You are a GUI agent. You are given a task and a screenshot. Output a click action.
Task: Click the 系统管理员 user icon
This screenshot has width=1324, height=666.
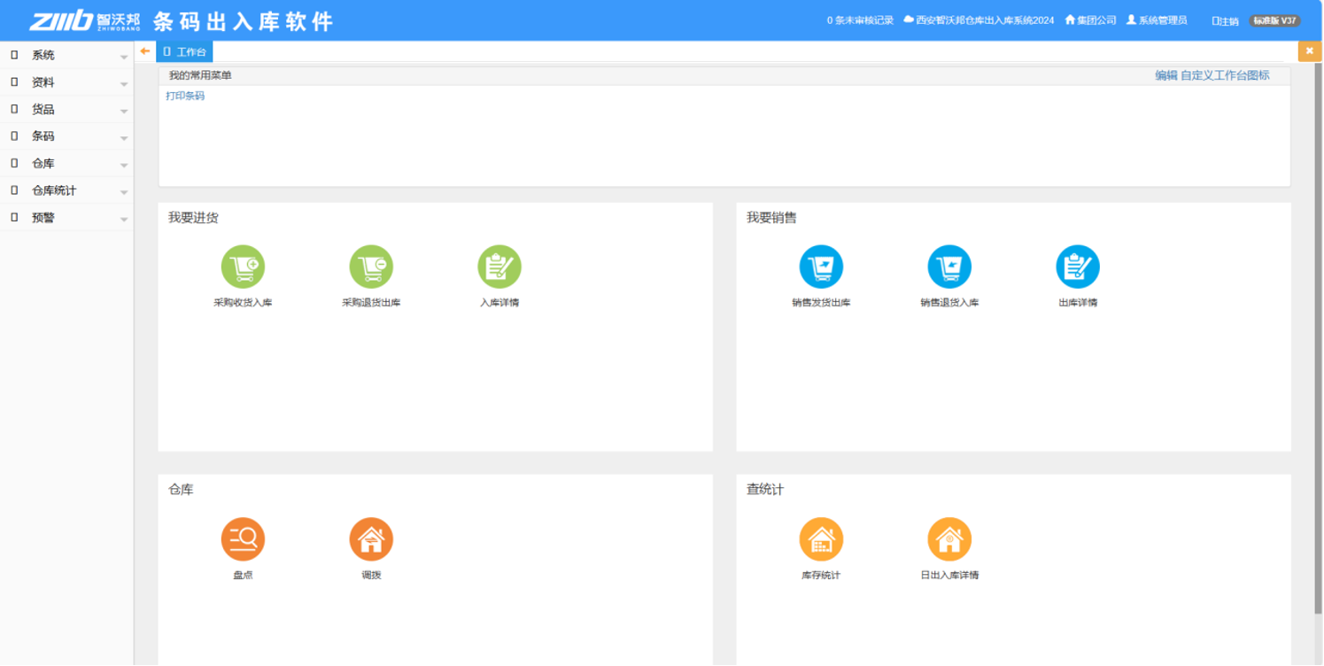click(x=1131, y=19)
